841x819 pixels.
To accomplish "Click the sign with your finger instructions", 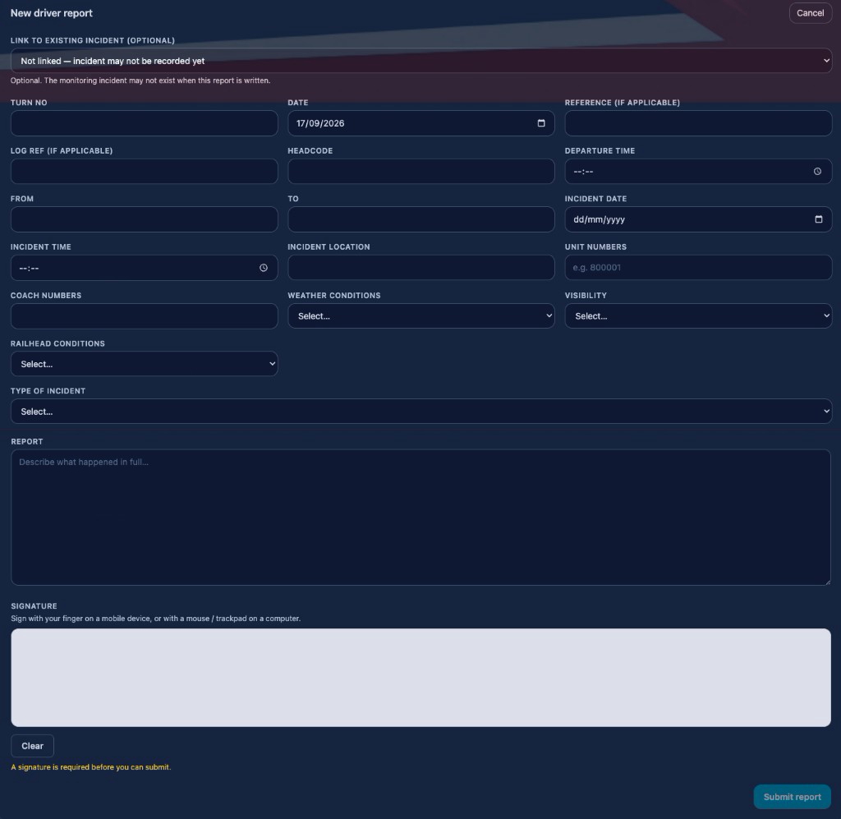I will pyautogui.click(x=155, y=619).
